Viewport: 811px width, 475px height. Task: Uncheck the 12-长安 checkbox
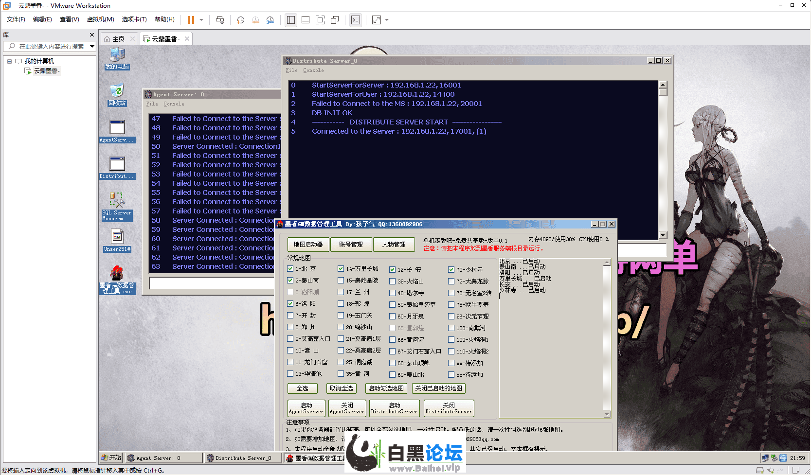pos(393,270)
